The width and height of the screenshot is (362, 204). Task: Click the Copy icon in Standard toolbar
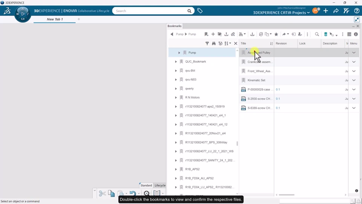point(111,193)
